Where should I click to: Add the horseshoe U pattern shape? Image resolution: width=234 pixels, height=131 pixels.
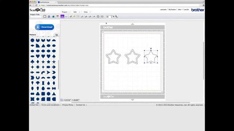coord(38,78)
